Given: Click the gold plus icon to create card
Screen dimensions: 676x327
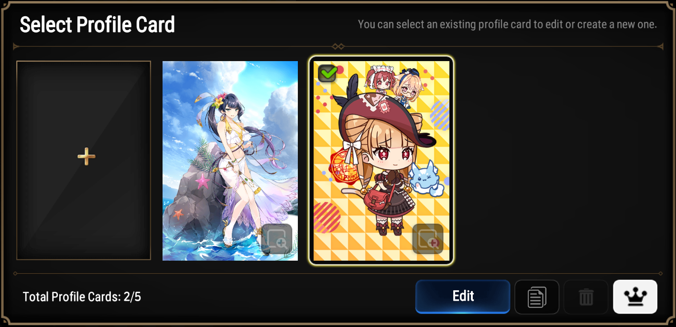Looking at the screenshot, I should [87, 157].
